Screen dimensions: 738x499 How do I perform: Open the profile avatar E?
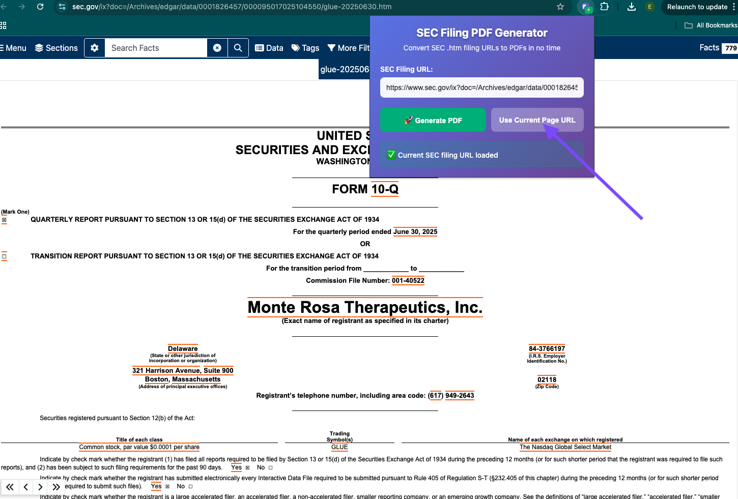(x=649, y=7)
